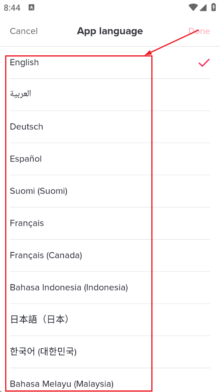Tap the pink checkmark next to English
Viewport: 220px width, 392px height.
point(204,63)
